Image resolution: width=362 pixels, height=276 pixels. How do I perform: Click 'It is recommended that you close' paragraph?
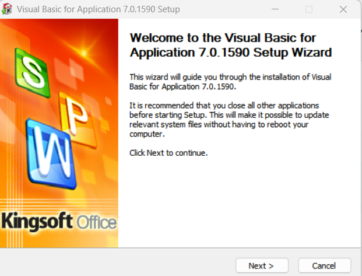click(229, 120)
